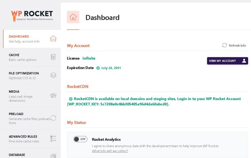Viewport: 251px width, 158px height.
Task: Click the layers icon next to File Optimization
Action: (x=53, y=75)
